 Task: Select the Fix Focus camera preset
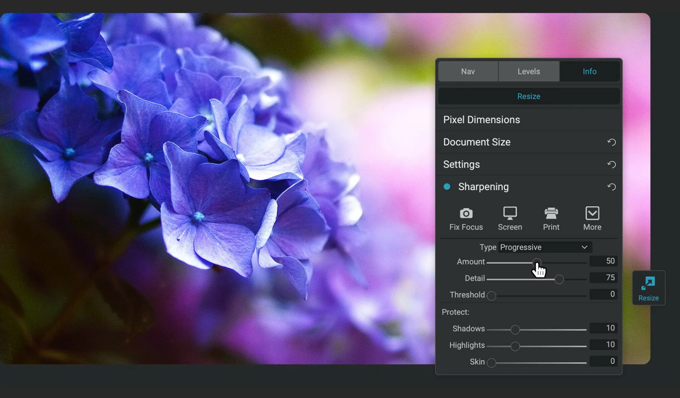[x=466, y=214]
